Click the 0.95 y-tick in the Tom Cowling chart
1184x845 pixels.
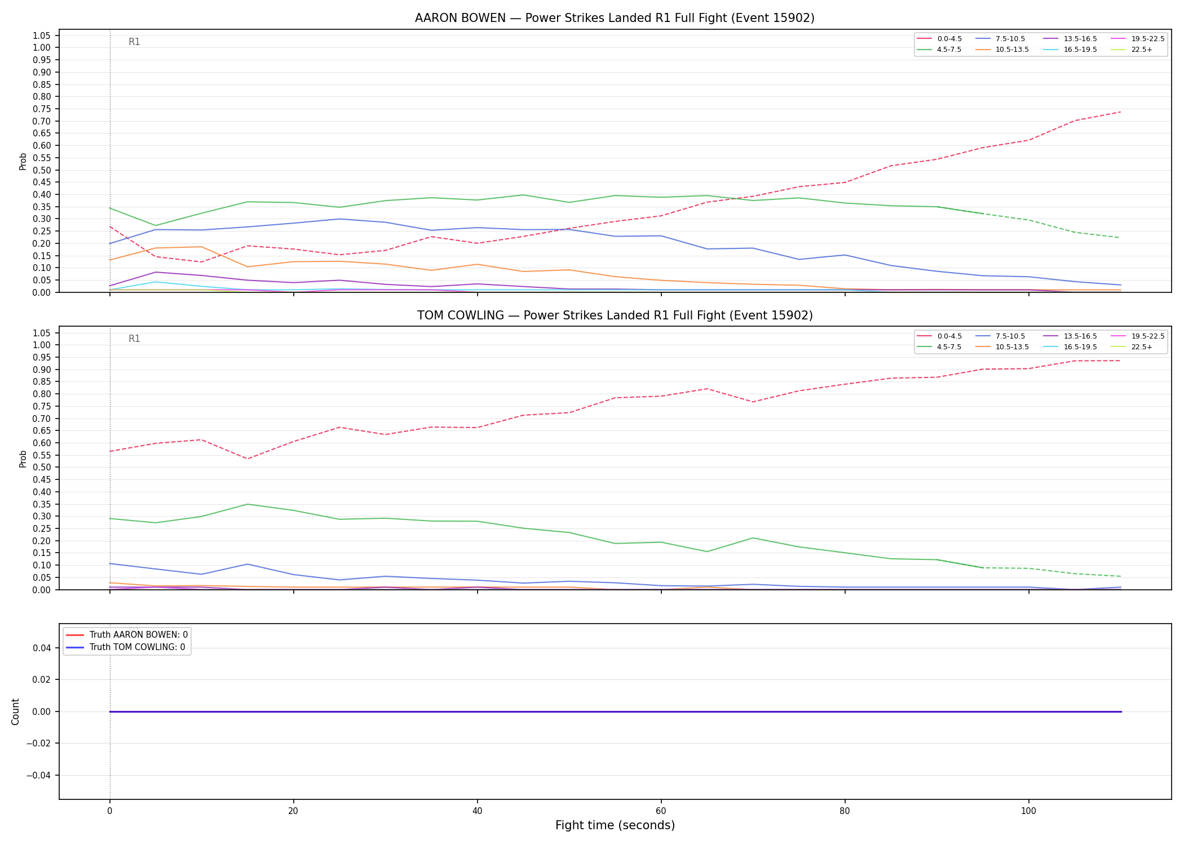tap(42, 357)
